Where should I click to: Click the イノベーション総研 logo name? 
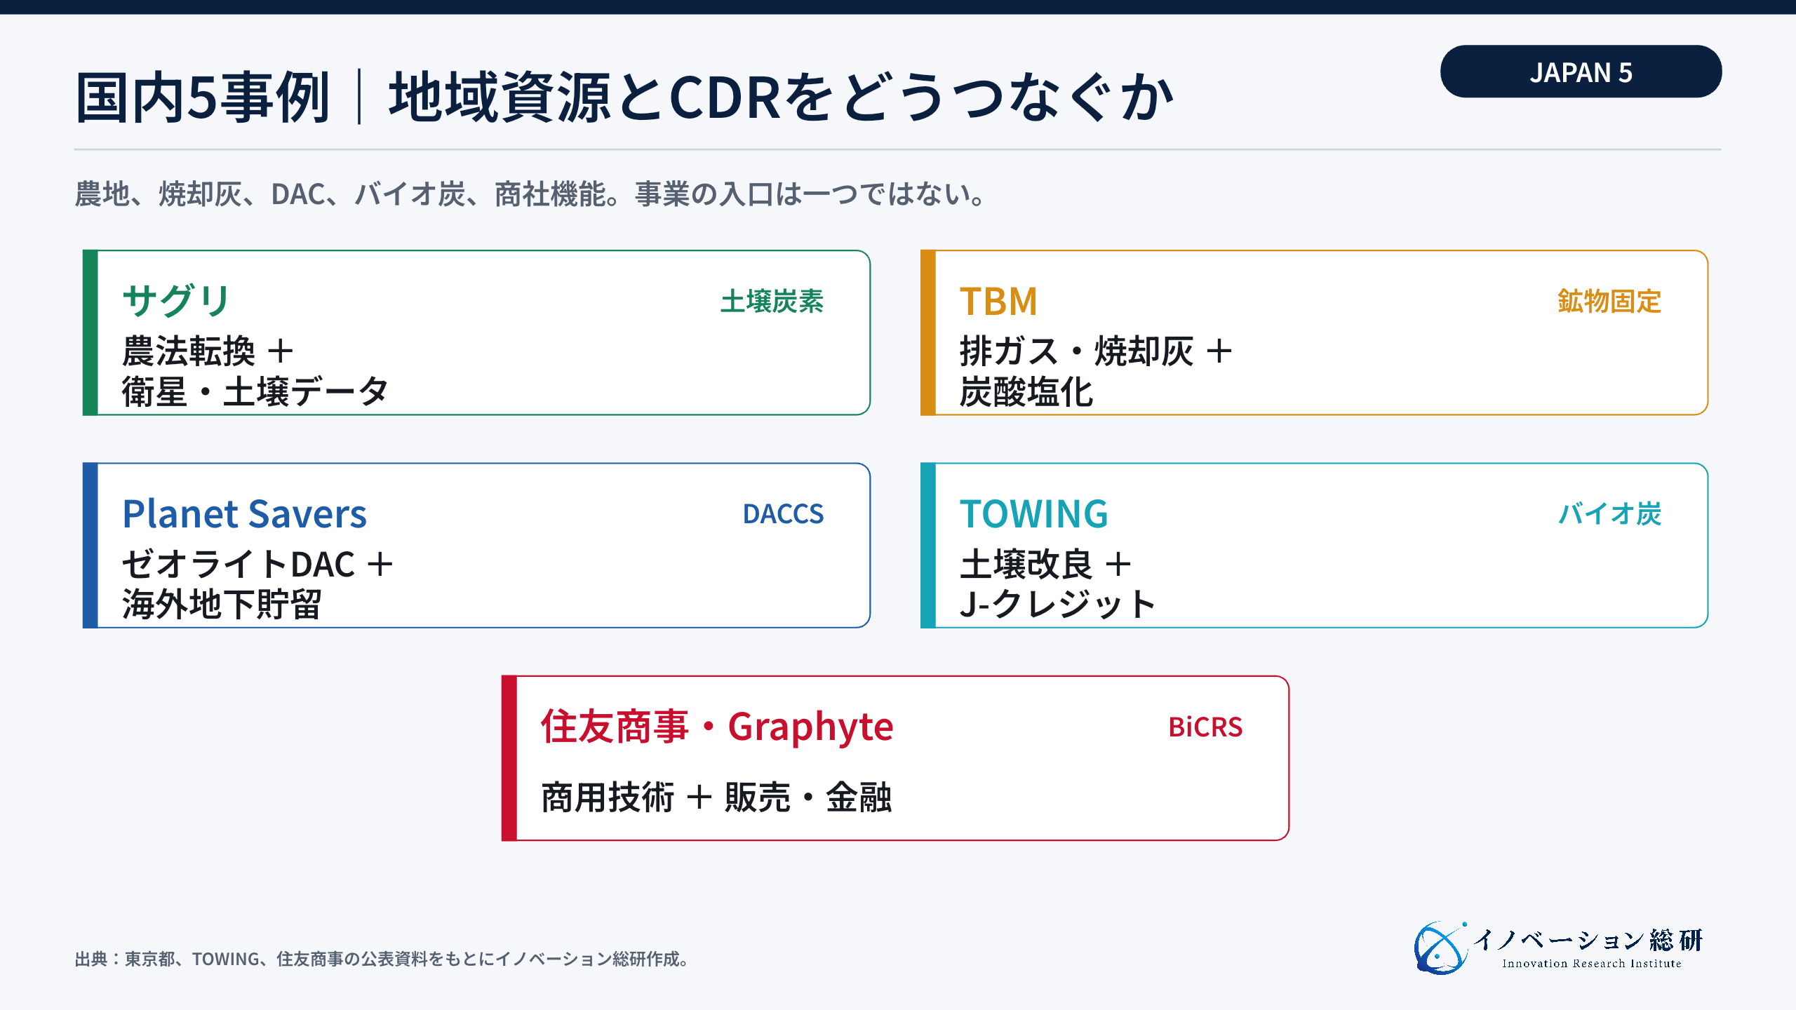(x=1588, y=940)
